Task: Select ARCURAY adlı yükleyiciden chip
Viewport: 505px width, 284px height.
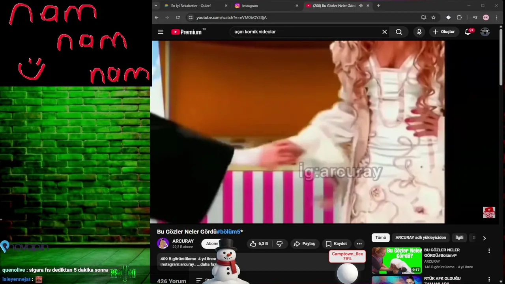Action: (421, 237)
